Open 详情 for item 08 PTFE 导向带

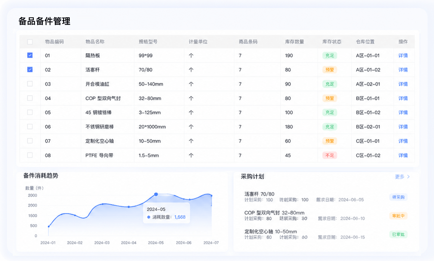[403, 155]
